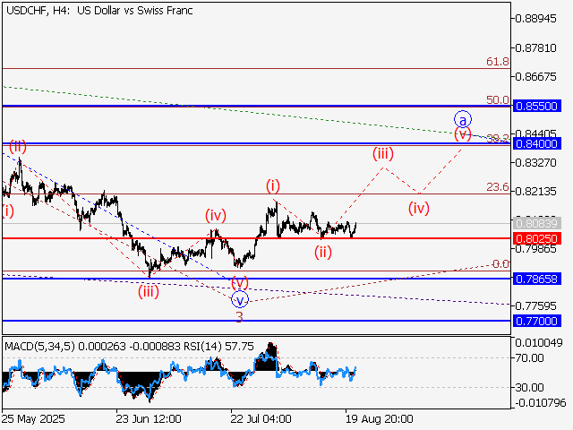Click the blue 0.85500 price level tag
This screenshot has width=573, height=430.
pyautogui.click(x=537, y=106)
